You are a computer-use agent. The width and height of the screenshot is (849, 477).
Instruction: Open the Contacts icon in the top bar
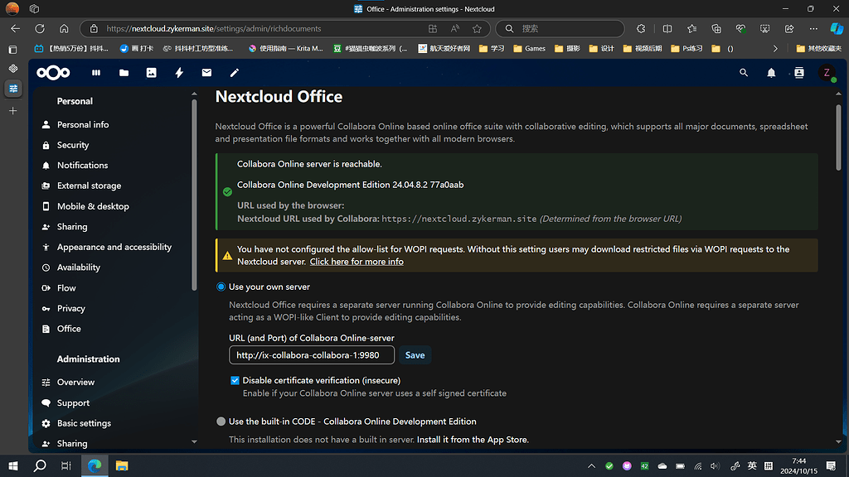pyautogui.click(x=798, y=73)
